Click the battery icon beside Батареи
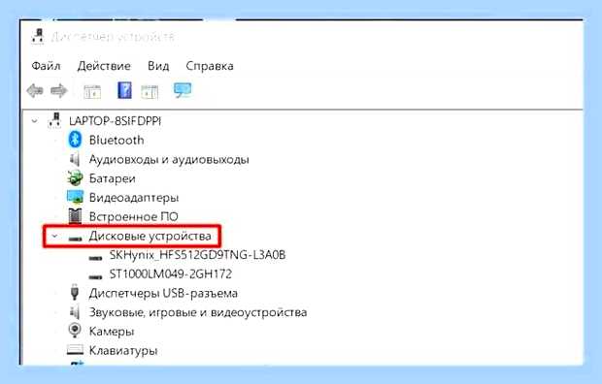This screenshot has height=384, width=602. tap(75, 178)
